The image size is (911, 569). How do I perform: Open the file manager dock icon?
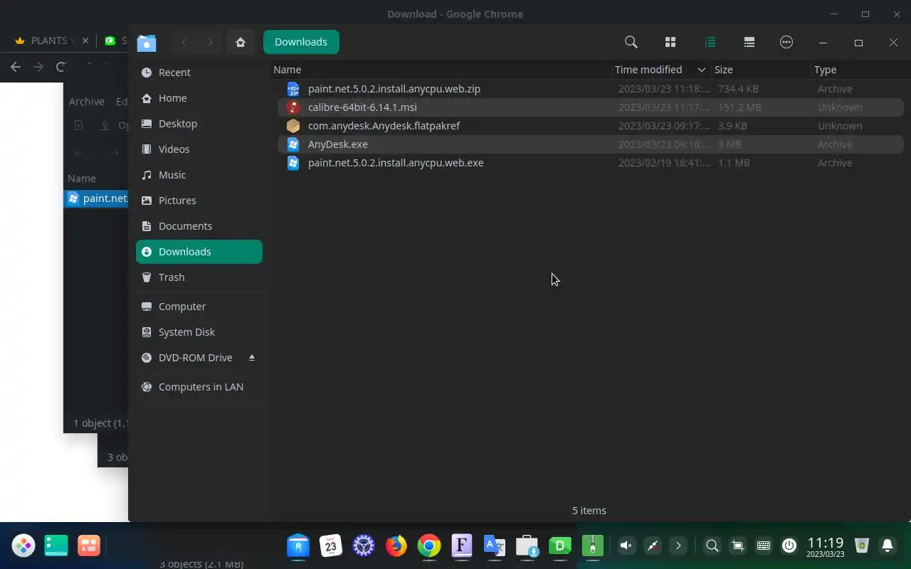point(298,546)
